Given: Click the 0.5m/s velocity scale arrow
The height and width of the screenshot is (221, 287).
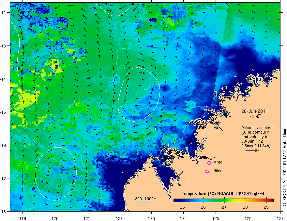Looking at the screenshot, I should [x=252, y=150].
